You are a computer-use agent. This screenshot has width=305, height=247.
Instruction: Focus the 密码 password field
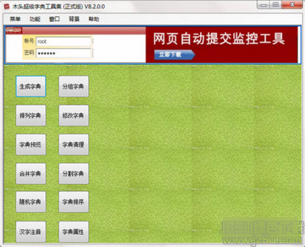click(63, 53)
